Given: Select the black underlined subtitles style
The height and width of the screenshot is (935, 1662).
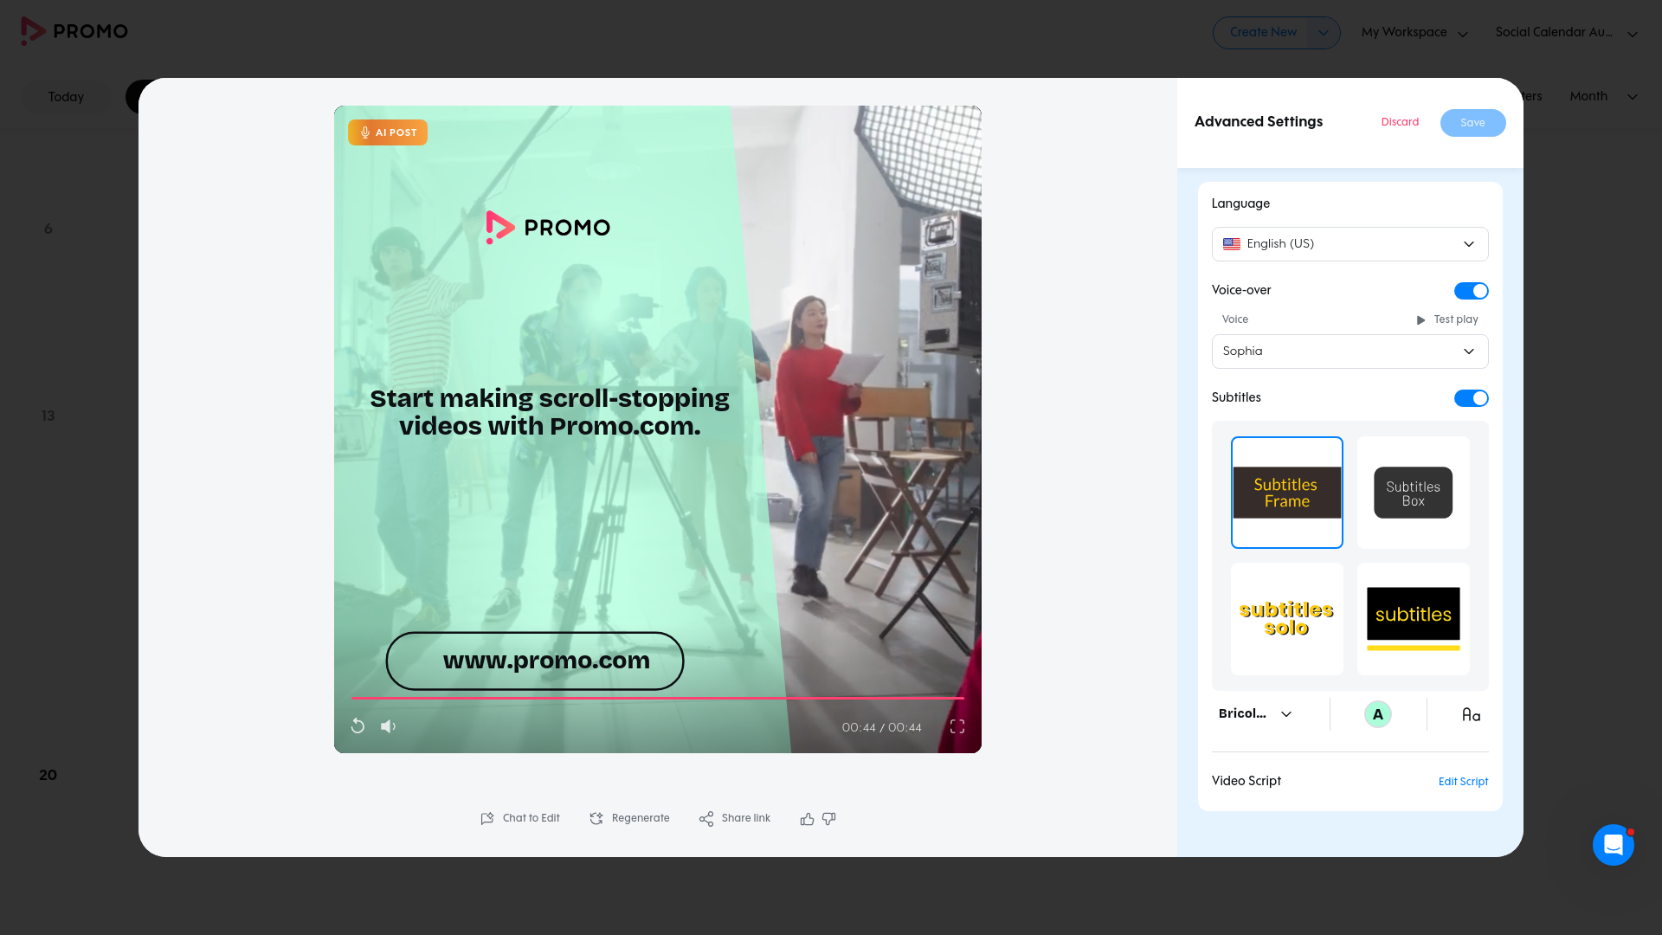Looking at the screenshot, I should coord(1414,619).
